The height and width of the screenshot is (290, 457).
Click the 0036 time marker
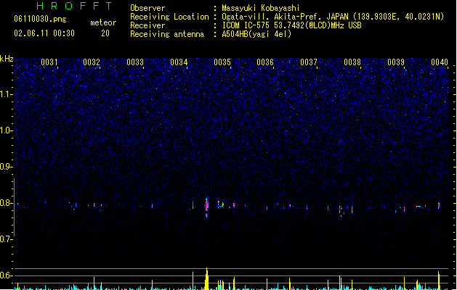(x=265, y=62)
